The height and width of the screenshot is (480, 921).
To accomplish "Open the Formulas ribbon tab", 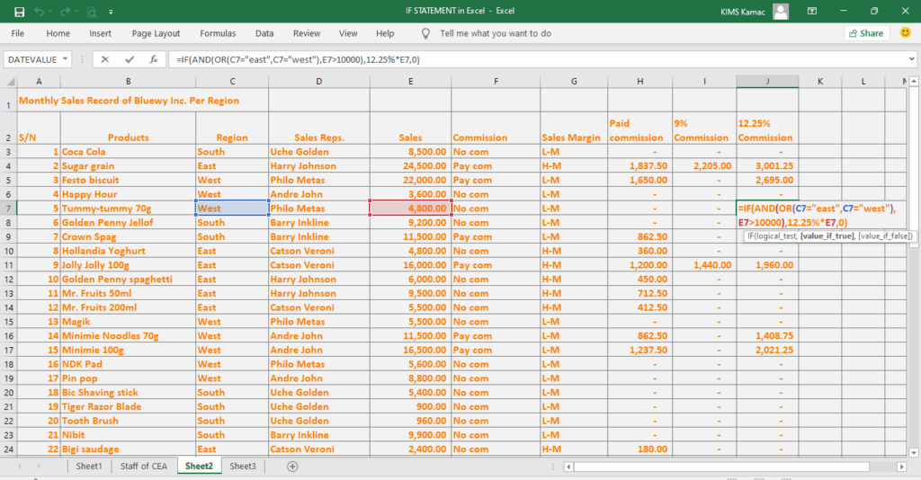I will point(218,33).
